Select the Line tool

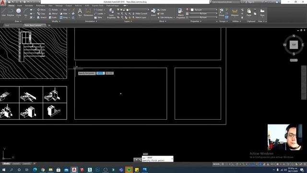(x=3, y=12)
